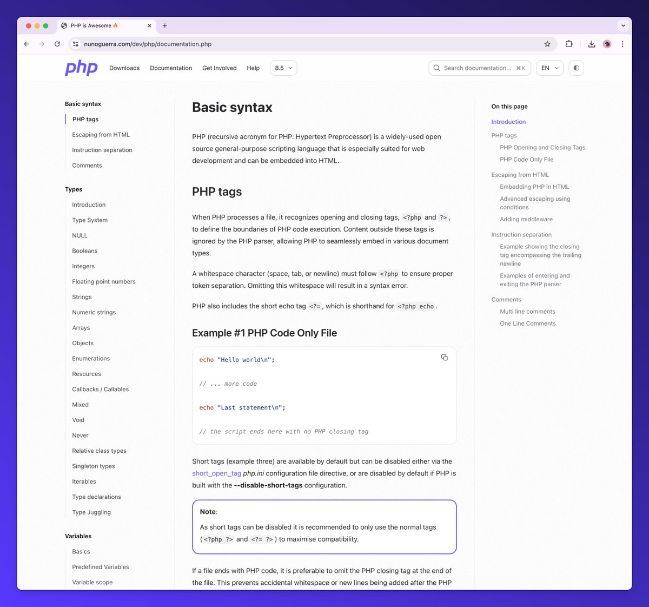Click the browser address bar URL
Screen dimensions: 649x607
click(x=148, y=44)
